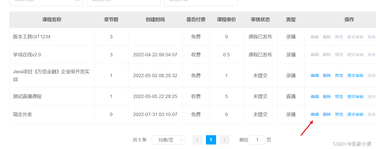Select the course name 学成在线v2.0

(x=27, y=55)
